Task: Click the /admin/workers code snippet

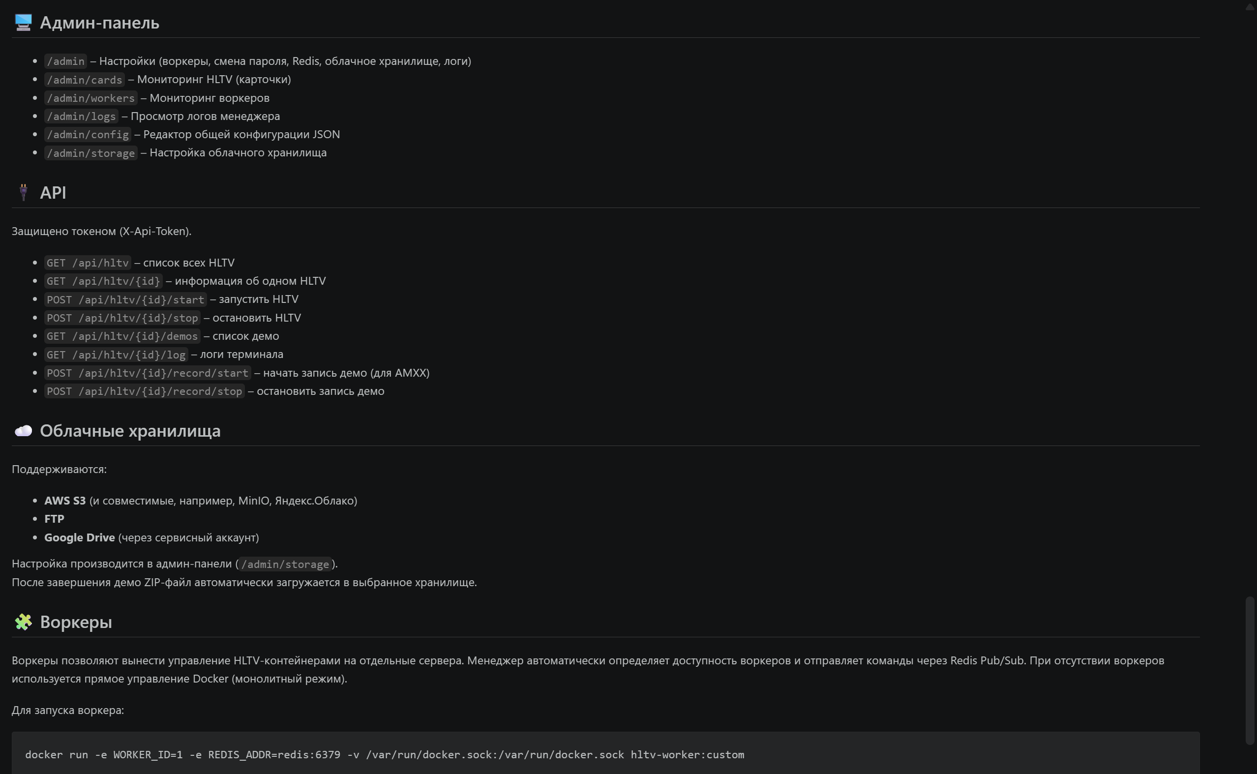Action: pyautogui.click(x=90, y=98)
